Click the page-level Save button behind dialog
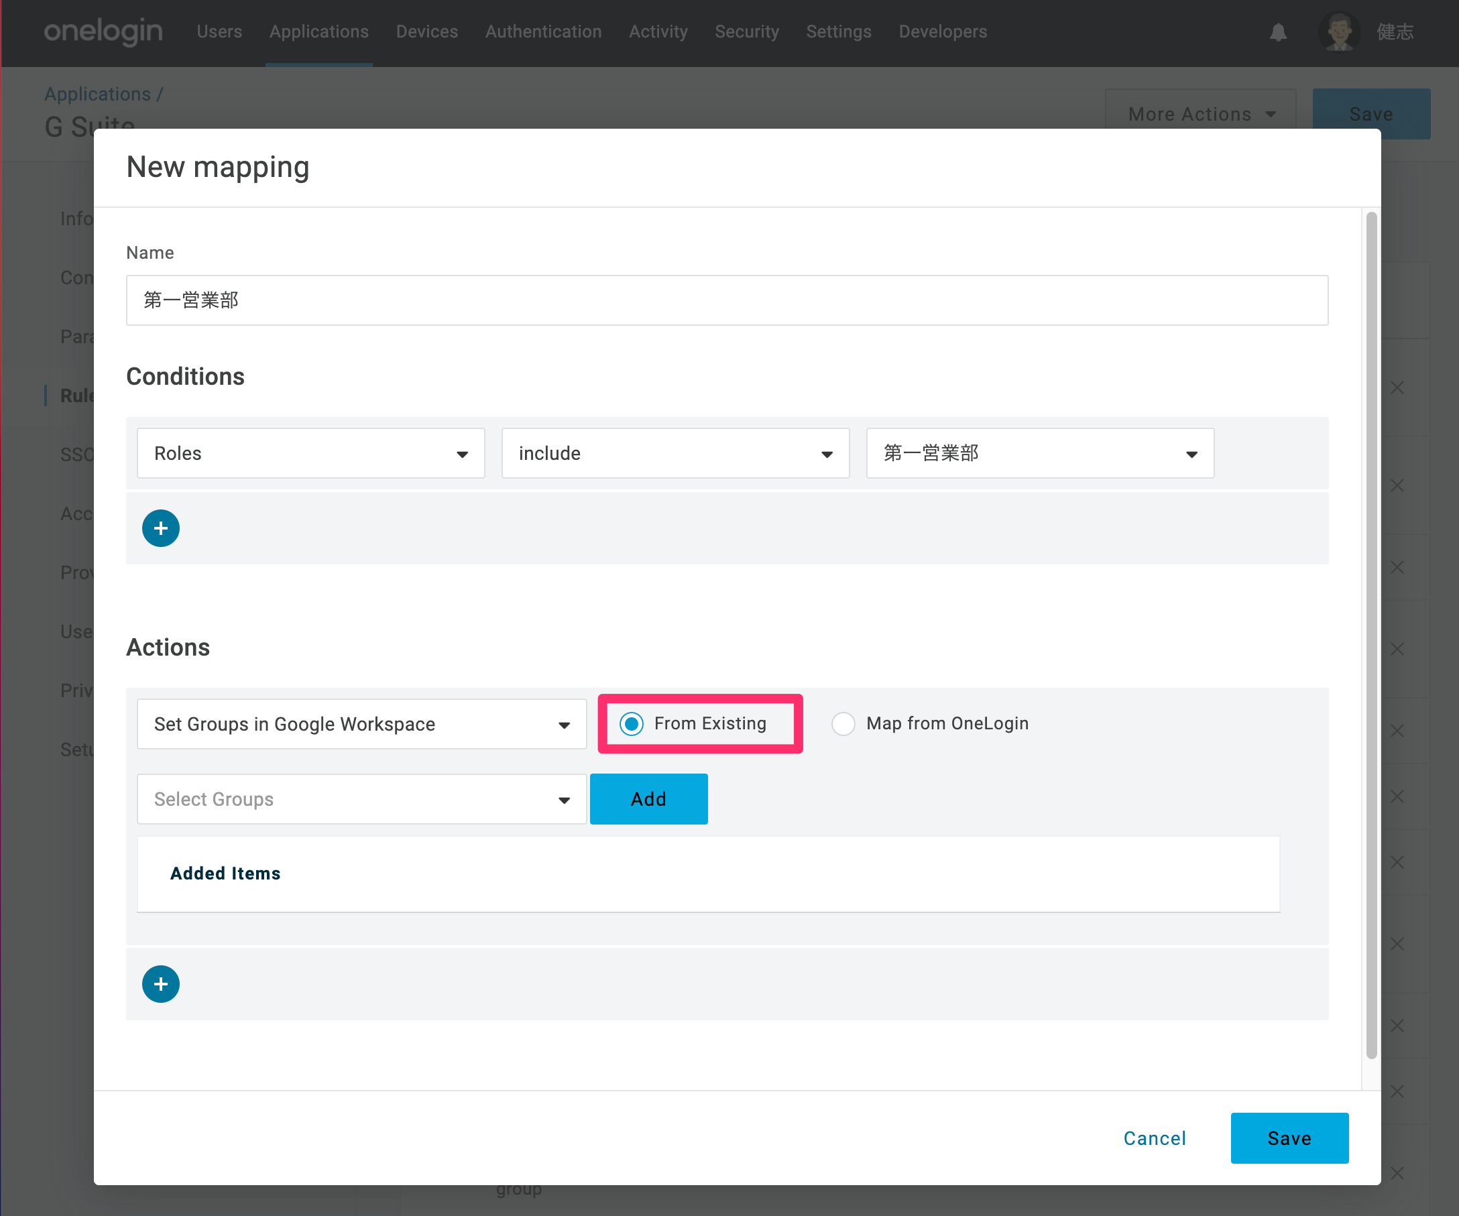This screenshot has height=1216, width=1459. (x=1370, y=114)
